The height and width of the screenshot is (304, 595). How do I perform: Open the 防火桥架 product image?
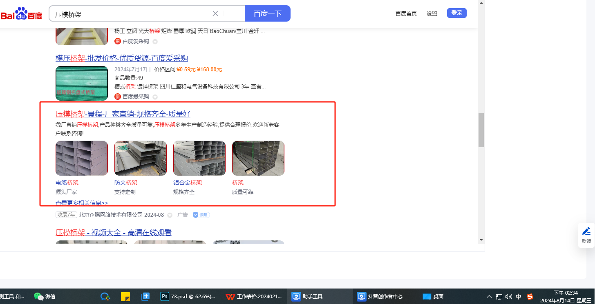pyautogui.click(x=141, y=158)
